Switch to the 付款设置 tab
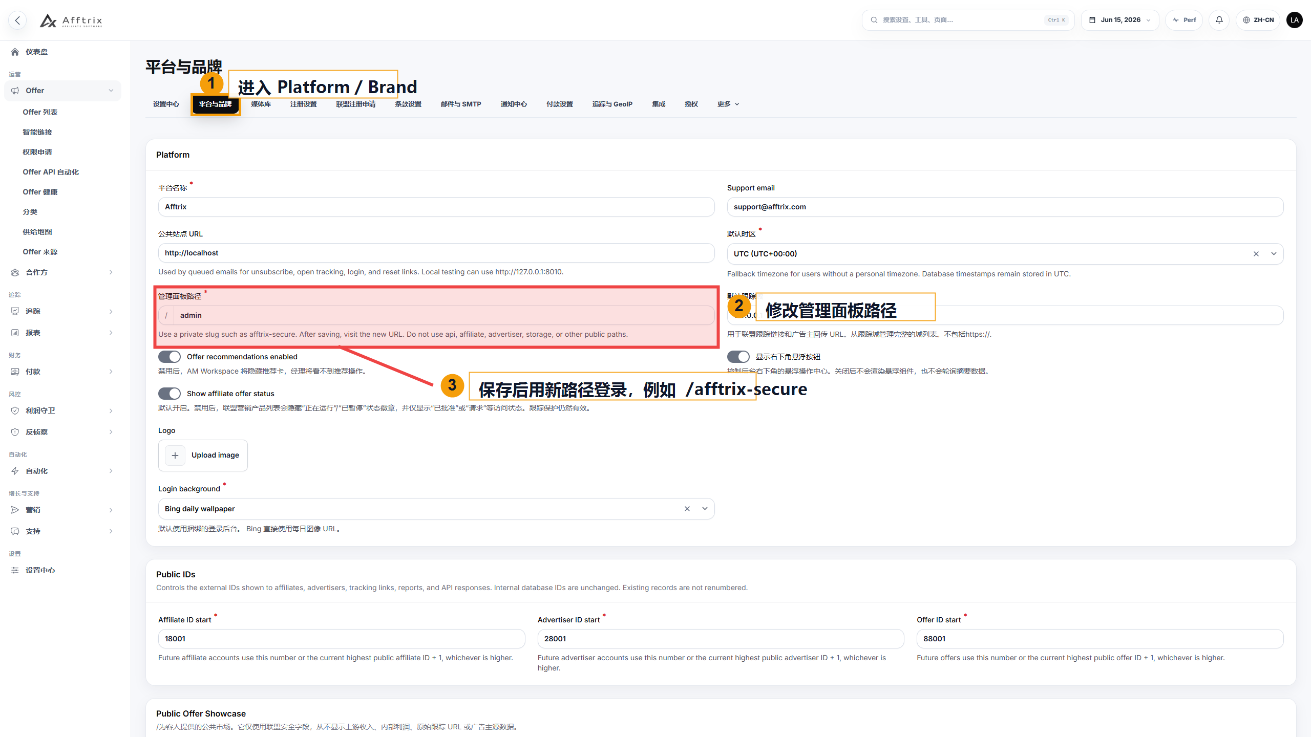 (x=560, y=104)
